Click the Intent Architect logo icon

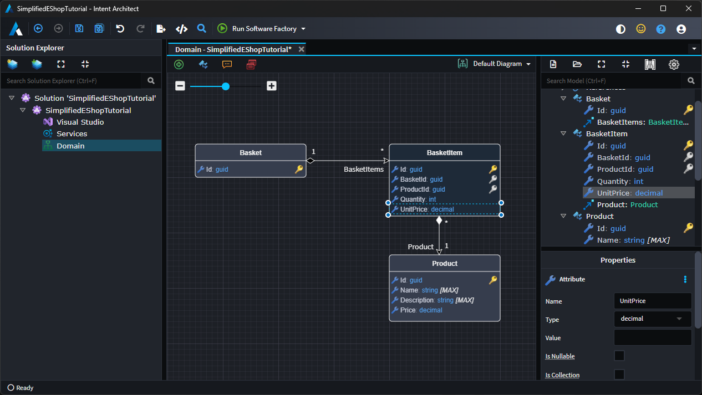(x=16, y=29)
